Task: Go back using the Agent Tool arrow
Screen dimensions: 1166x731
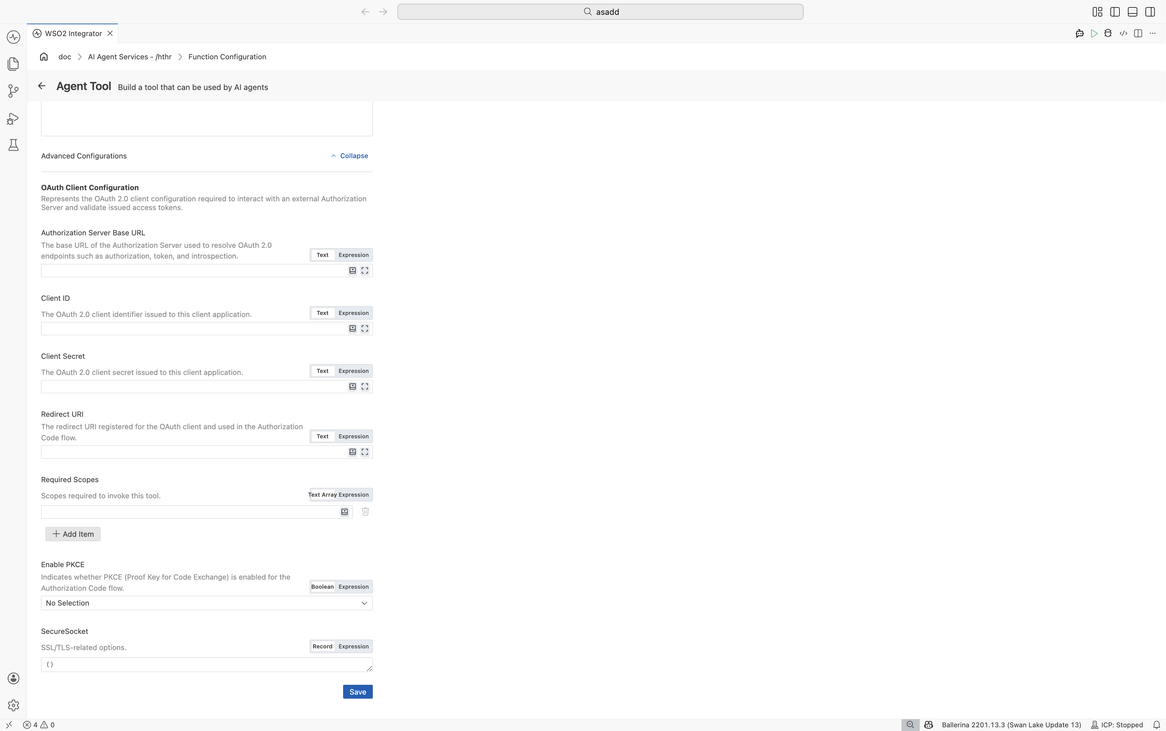Action: pyautogui.click(x=41, y=86)
